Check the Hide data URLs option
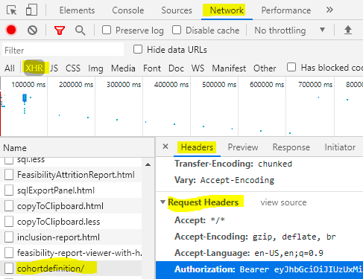 coord(138,49)
